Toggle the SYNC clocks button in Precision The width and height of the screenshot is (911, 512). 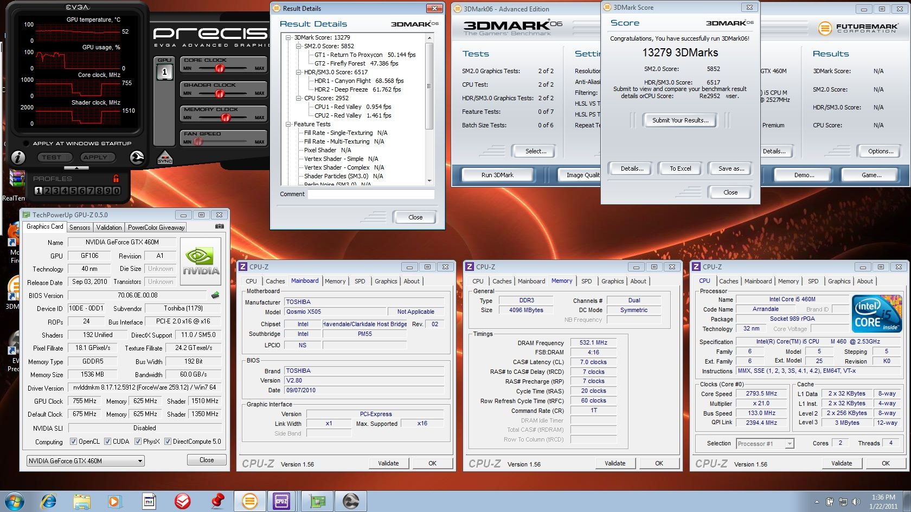[165, 158]
